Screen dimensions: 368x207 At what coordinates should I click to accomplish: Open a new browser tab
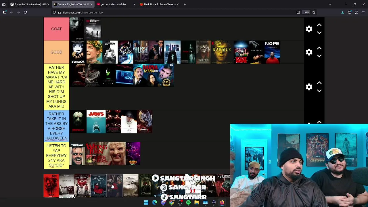pyautogui.click(x=185, y=4)
